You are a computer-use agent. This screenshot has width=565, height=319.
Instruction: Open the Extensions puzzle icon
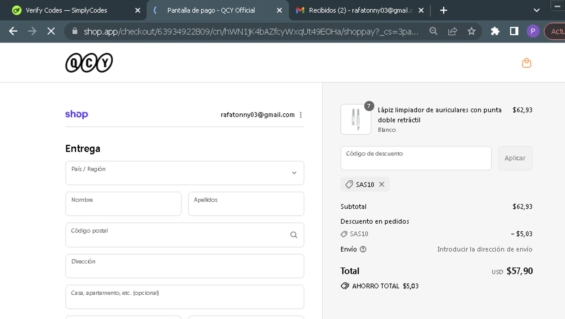tap(495, 31)
